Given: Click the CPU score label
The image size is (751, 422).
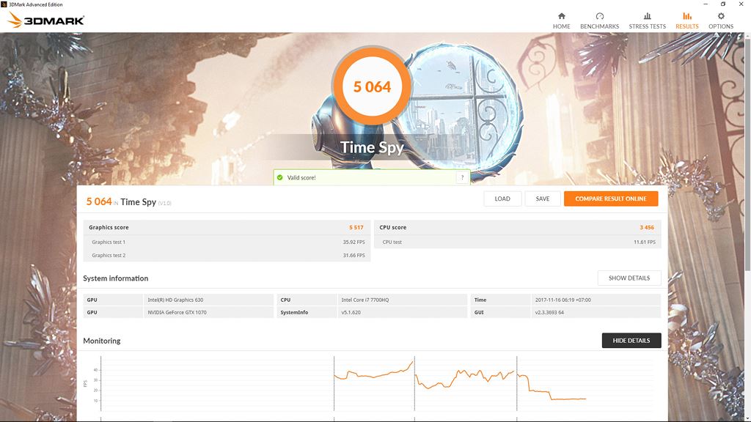Looking at the screenshot, I should pyautogui.click(x=393, y=228).
